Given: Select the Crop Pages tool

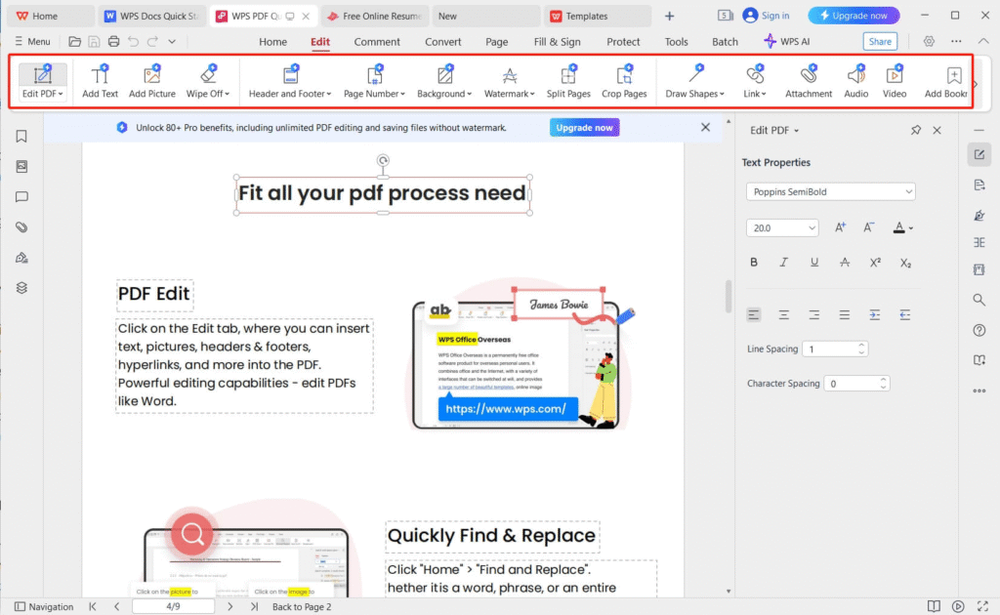Looking at the screenshot, I should tap(624, 82).
